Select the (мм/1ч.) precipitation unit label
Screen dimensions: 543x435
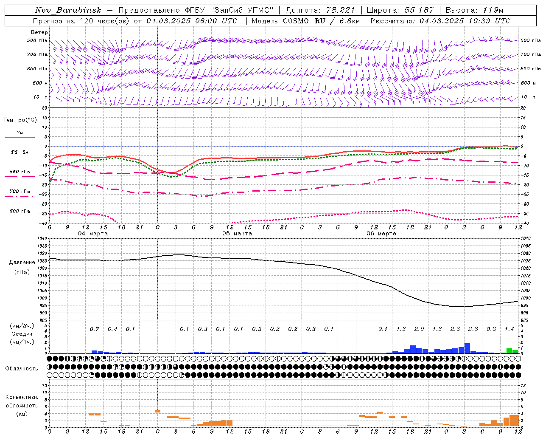click(22, 342)
